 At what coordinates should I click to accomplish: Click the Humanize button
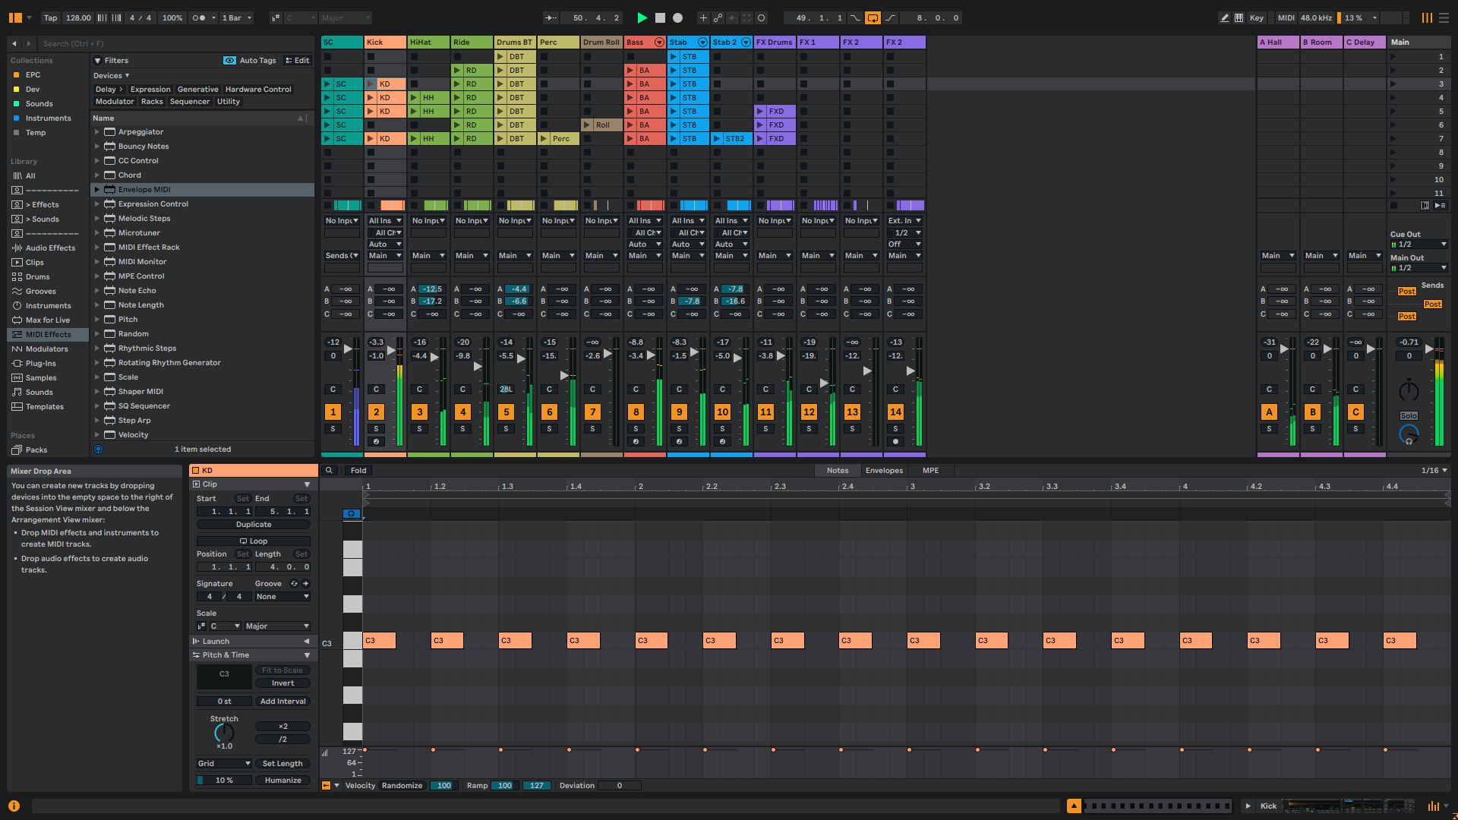[x=282, y=781]
